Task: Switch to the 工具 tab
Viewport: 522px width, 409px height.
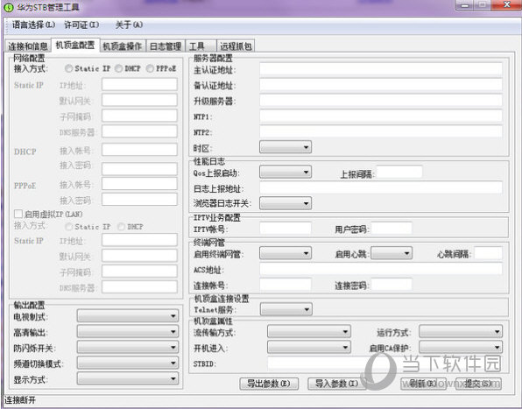Action: (x=201, y=46)
